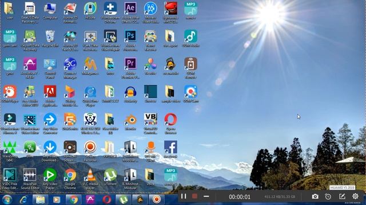
Task: Open Wondershare Dr.Fone shortcut
Action: (110, 13)
